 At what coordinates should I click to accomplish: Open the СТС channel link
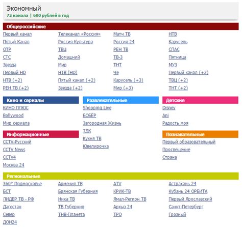pos(7,57)
